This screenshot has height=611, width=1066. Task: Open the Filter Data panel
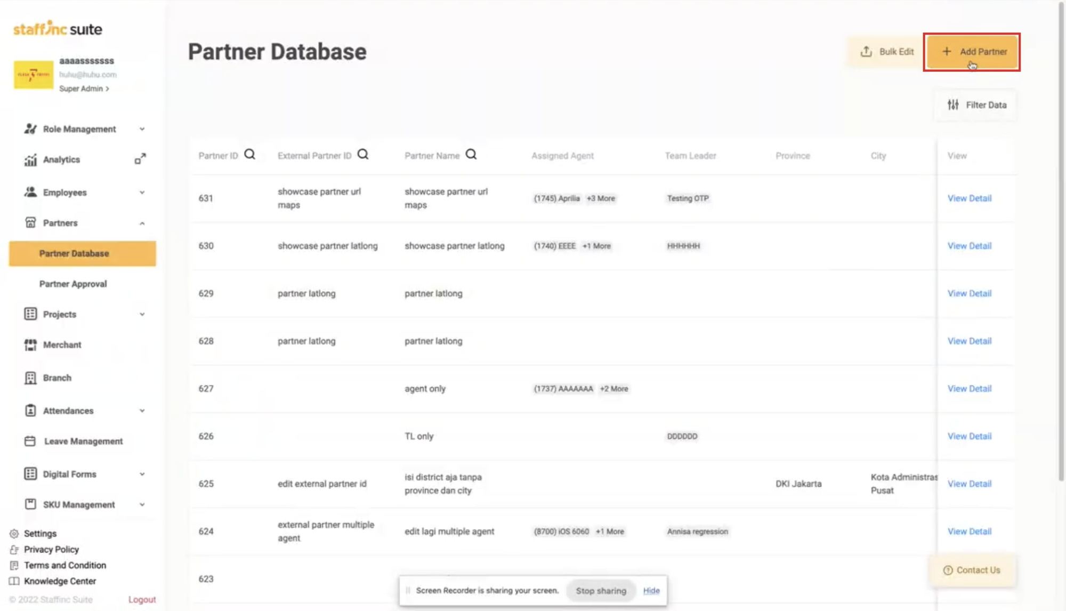(x=976, y=105)
